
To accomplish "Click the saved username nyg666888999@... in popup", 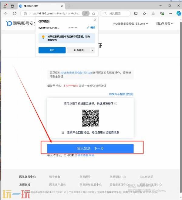I will (49, 28).
